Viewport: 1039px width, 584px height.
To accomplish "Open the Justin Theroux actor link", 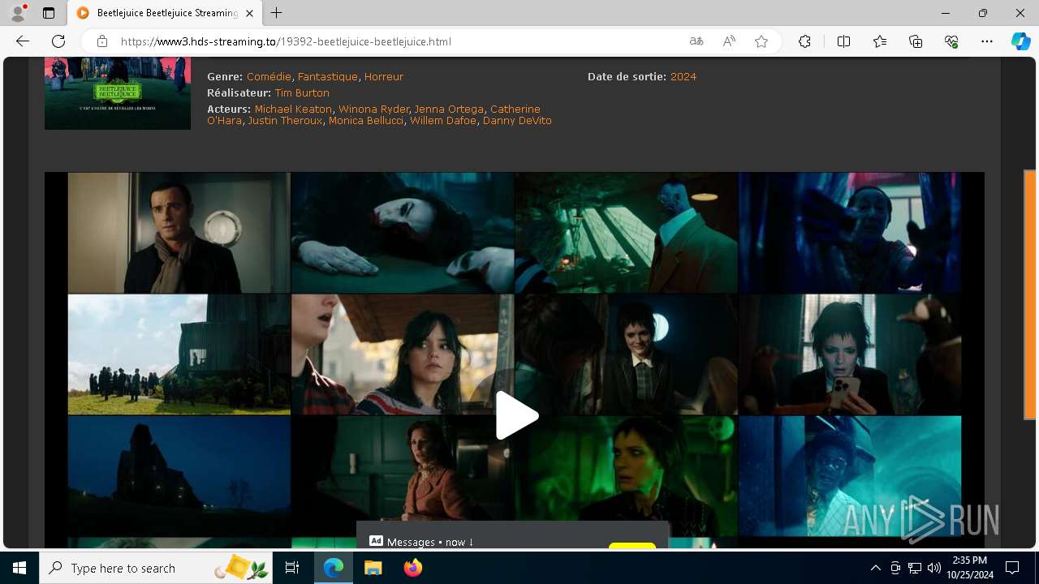I will tap(285, 120).
